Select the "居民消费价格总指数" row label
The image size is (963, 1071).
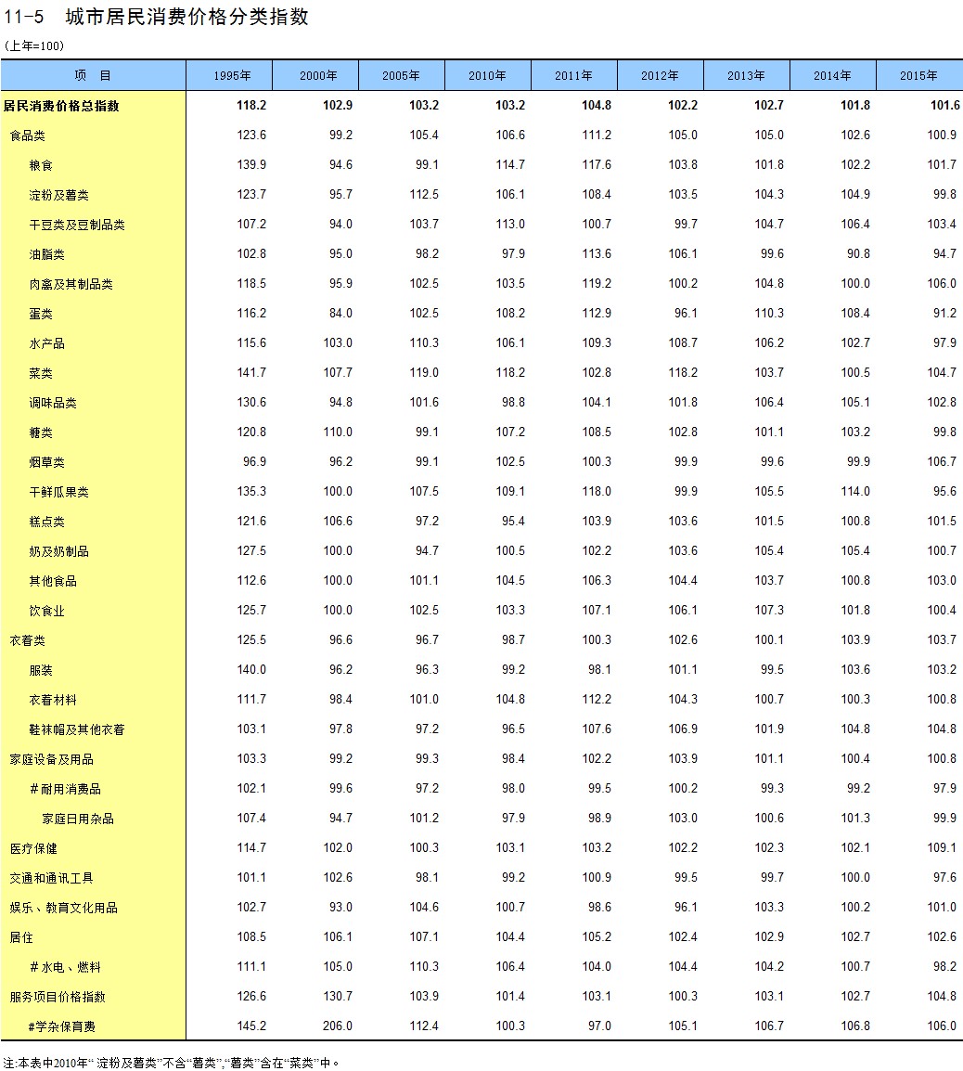[62, 106]
